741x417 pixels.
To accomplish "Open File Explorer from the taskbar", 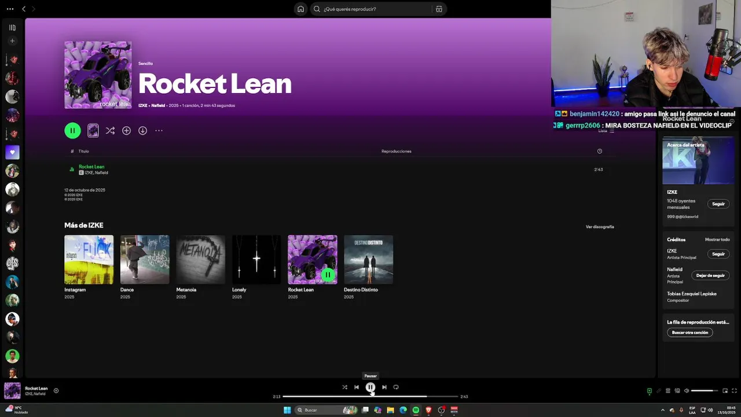I will [x=391, y=410].
